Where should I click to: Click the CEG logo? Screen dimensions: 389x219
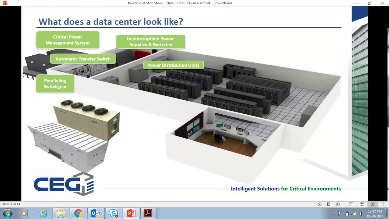64,184
